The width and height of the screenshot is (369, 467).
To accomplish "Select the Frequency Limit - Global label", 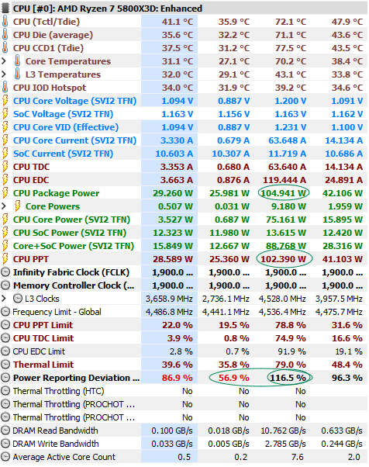I will (x=57, y=312).
